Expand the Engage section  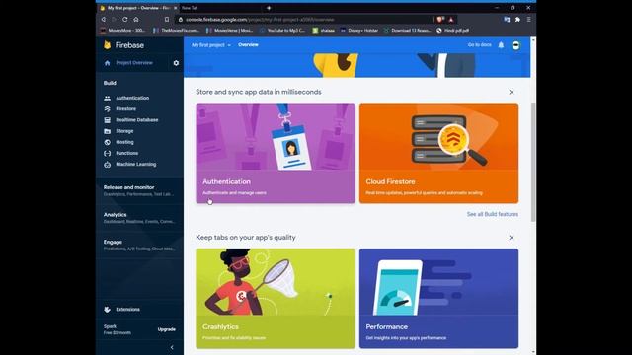[139, 246]
